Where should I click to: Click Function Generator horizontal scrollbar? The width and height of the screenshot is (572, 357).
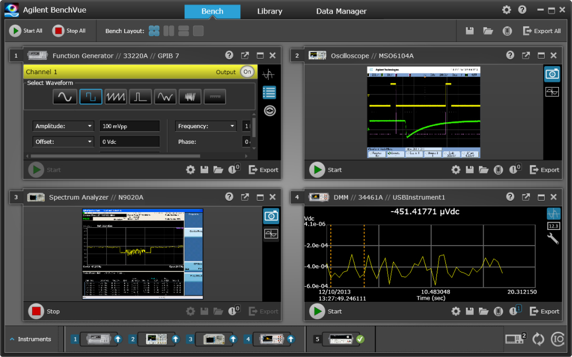(x=115, y=156)
